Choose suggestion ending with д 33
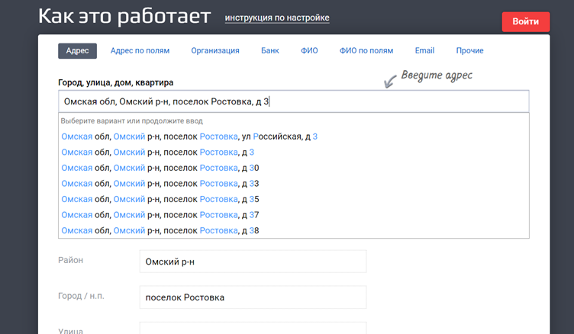The height and width of the screenshot is (334, 574). pyautogui.click(x=160, y=184)
